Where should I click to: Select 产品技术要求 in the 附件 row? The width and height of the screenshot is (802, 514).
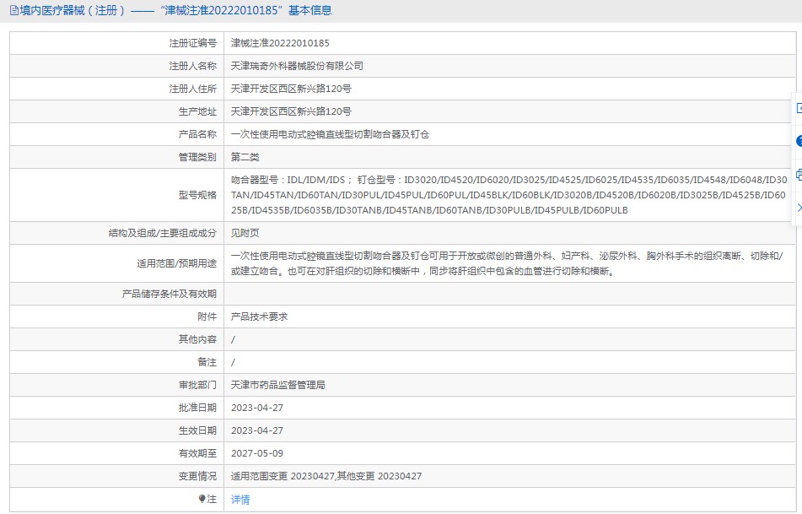[x=259, y=317]
